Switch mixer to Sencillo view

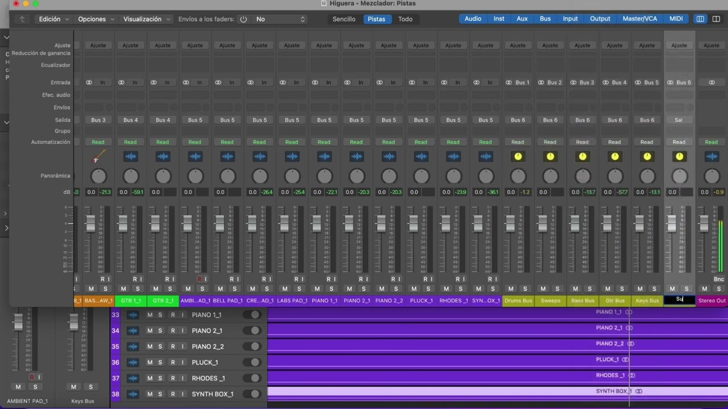tap(344, 19)
